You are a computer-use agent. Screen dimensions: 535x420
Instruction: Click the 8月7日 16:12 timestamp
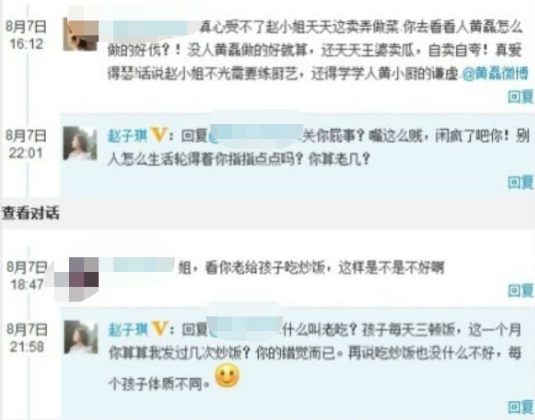pos(25,35)
